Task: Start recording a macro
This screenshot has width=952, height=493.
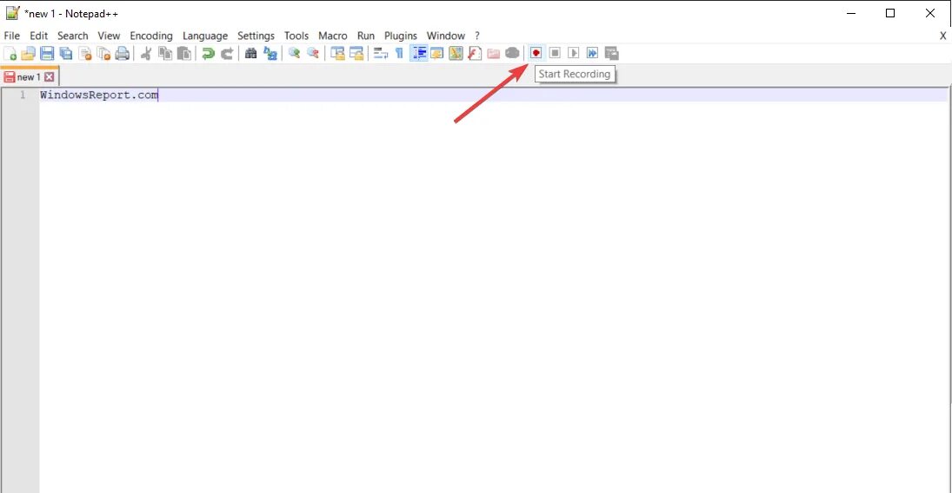Action: [536, 53]
